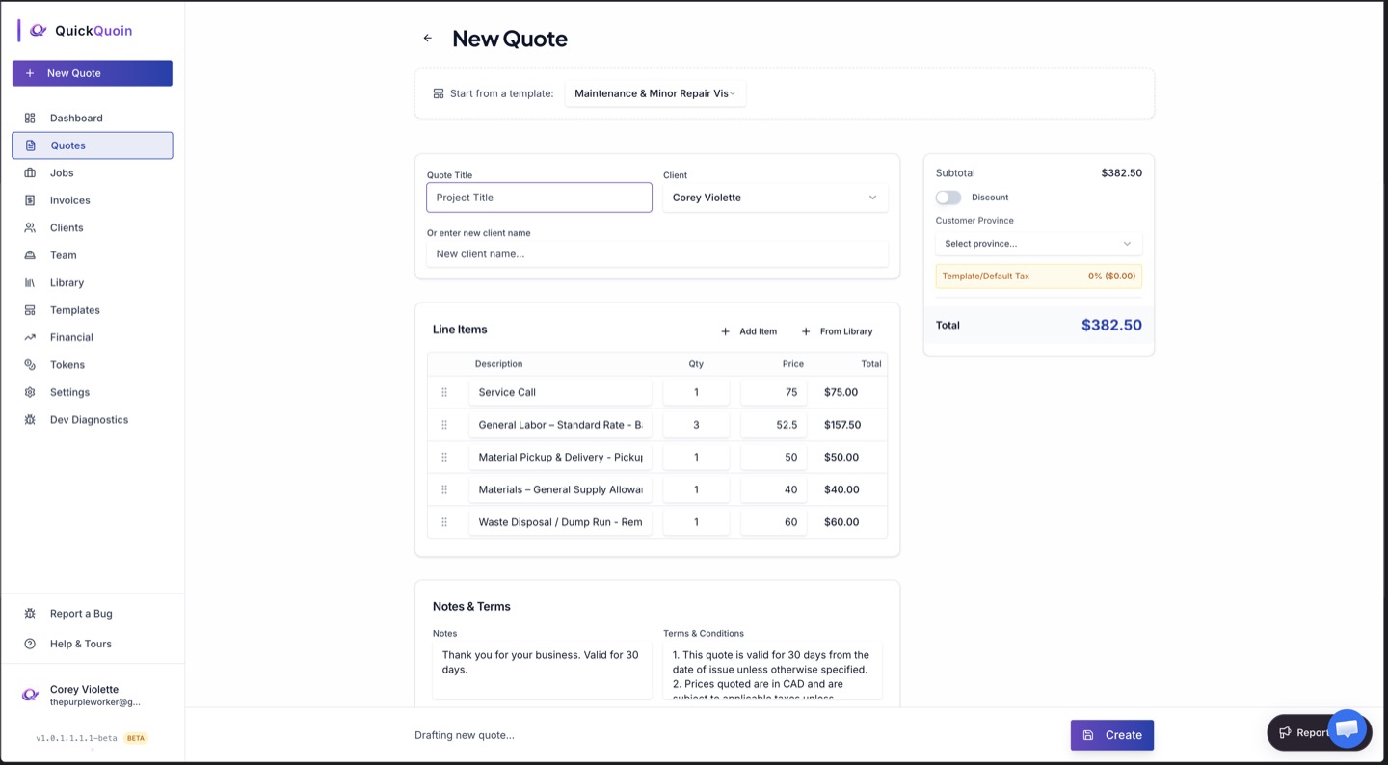Click the Template/Default Tax row
This screenshot has width=1388, height=765.
[1039, 276]
